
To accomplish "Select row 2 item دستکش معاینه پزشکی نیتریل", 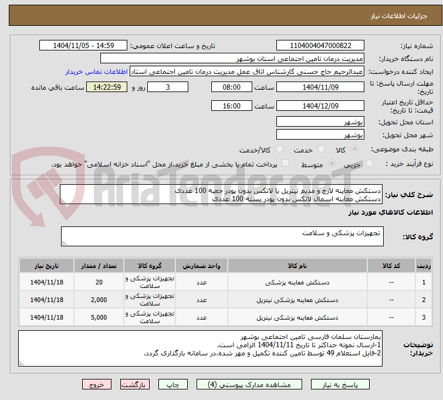I will tap(297, 300).
